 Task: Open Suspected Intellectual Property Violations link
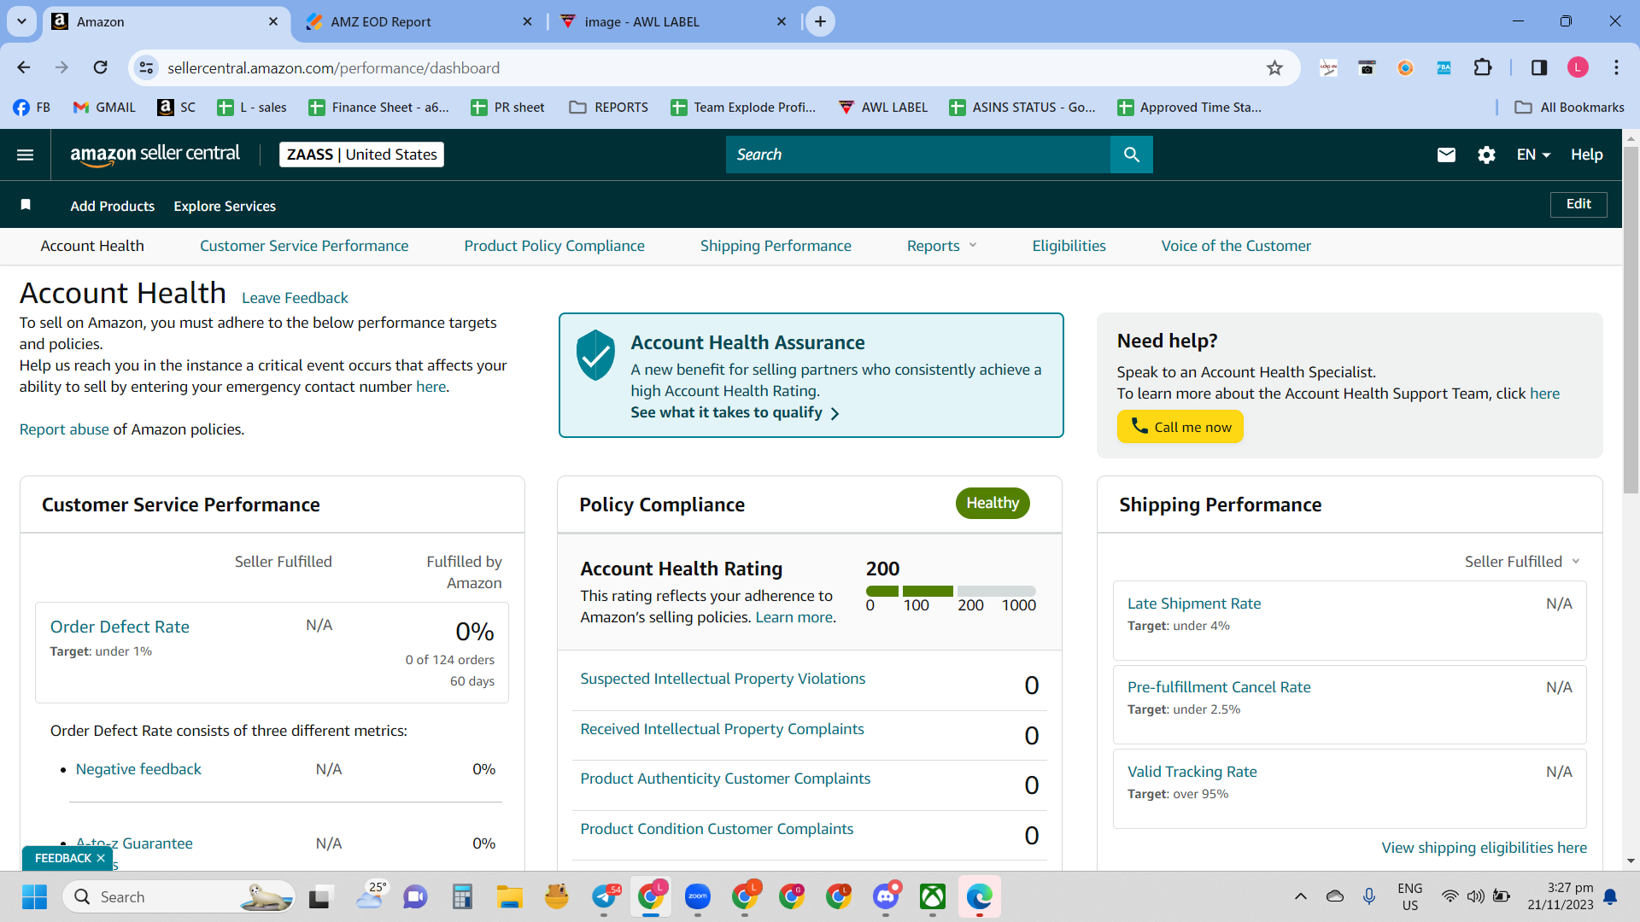(723, 679)
